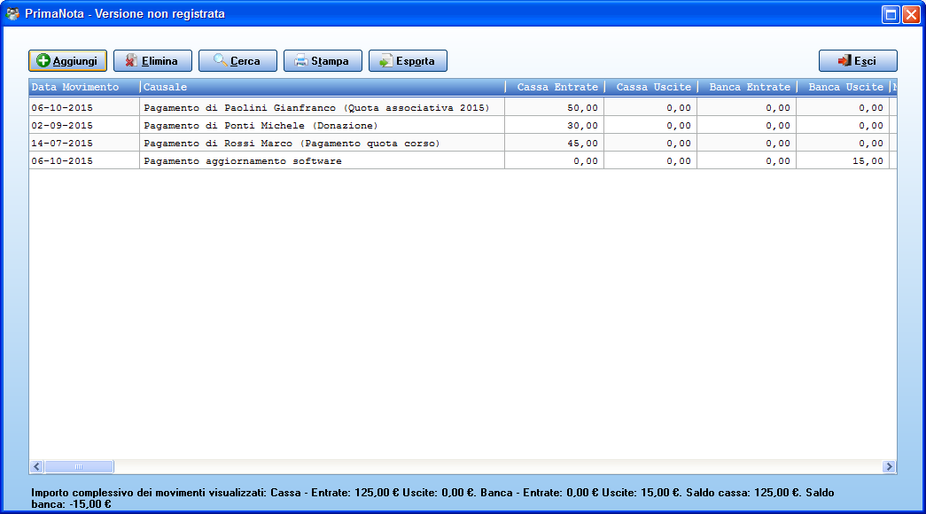The image size is (926, 514).
Task: Maximize the PrimaNota window
Action: (x=891, y=14)
